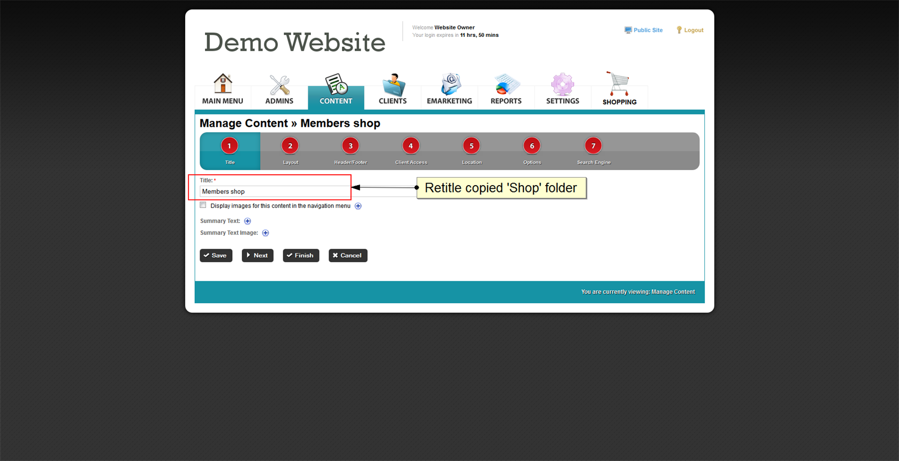This screenshot has height=461, width=899.
Task: Expand the Summary Text section
Action: (248, 221)
